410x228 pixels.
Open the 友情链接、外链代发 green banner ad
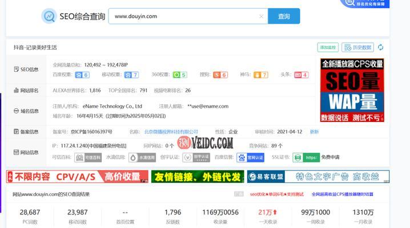pyautogui.click(x=198, y=177)
